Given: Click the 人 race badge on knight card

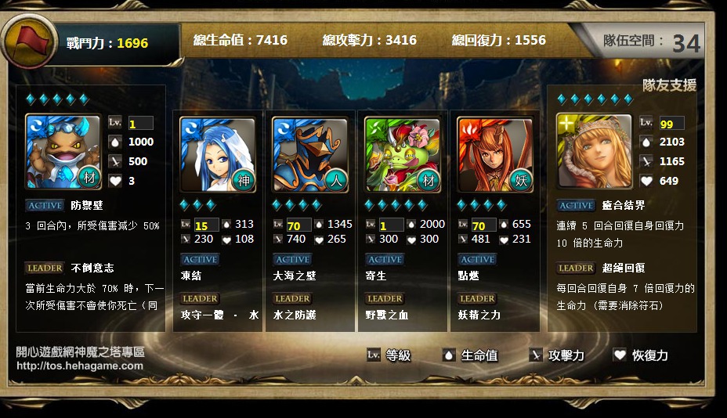Looking at the screenshot, I should (336, 180).
